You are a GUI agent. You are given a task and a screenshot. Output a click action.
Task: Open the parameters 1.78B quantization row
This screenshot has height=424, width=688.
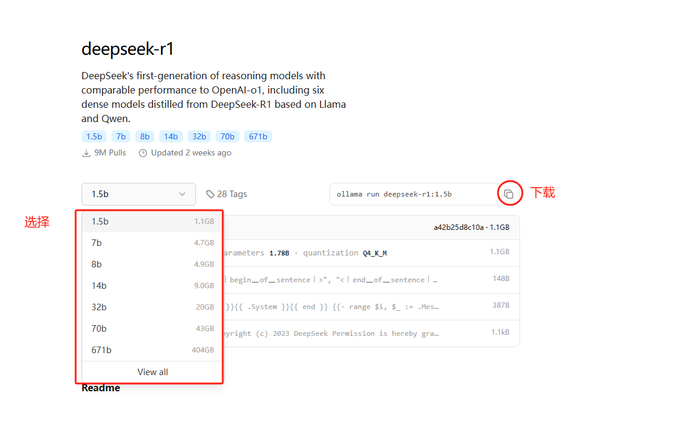click(x=371, y=253)
